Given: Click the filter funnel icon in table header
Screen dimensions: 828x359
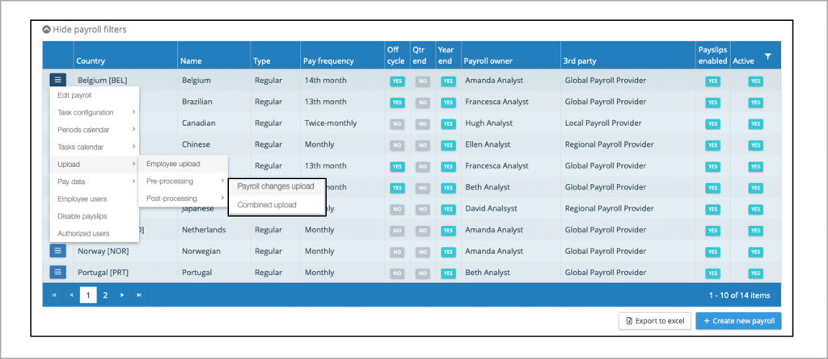Looking at the screenshot, I should point(767,56).
